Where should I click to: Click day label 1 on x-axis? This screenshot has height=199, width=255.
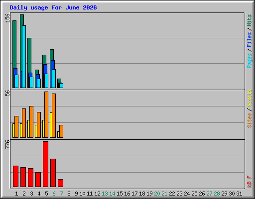click(16, 194)
